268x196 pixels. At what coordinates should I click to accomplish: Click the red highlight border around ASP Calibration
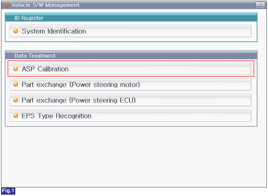pyautogui.click(x=131, y=61)
